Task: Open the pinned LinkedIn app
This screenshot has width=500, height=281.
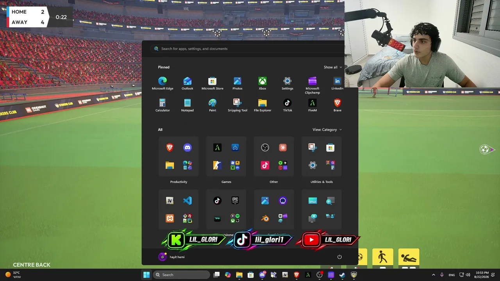Action: (337, 84)
